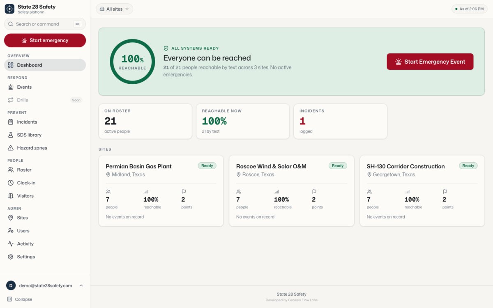The image size is (493, 308).
Task: Click the As of 2:06 PM status pill
Action: pyautogui.click(x=469, y=9)
